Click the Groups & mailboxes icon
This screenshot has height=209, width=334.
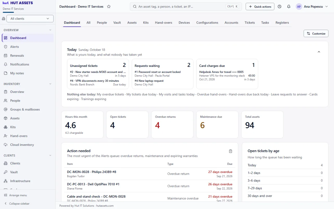click(x=5, y=109)
